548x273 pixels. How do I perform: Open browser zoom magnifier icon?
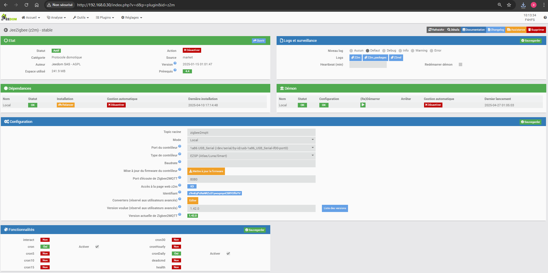(500, 5)
